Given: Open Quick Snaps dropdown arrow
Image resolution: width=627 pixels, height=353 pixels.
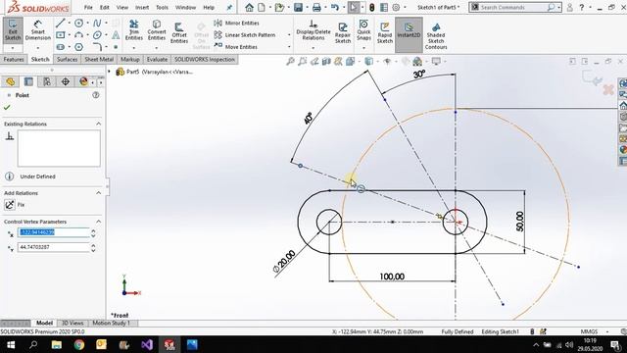Looking at the screenshot, I should 363,48.
